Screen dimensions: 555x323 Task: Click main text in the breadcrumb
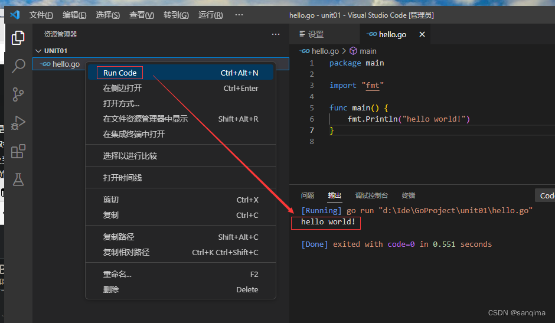(x=368, y=51)
